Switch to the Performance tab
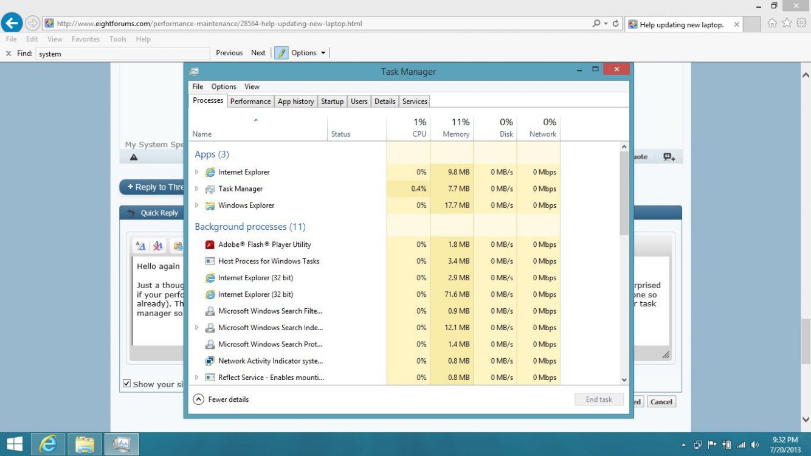Screen dimensions: 811x456 (x=250, y=102)
